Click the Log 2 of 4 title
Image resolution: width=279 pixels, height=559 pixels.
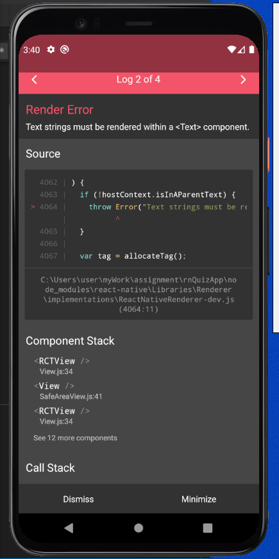click(139, 80)
